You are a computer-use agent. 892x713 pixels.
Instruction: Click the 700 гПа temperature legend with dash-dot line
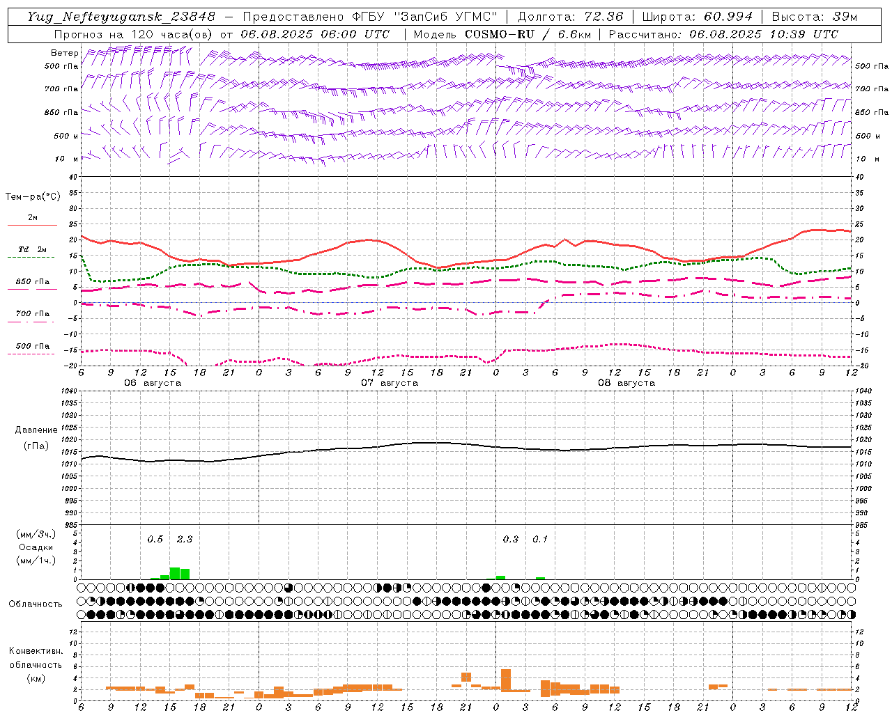coord(32,318)
